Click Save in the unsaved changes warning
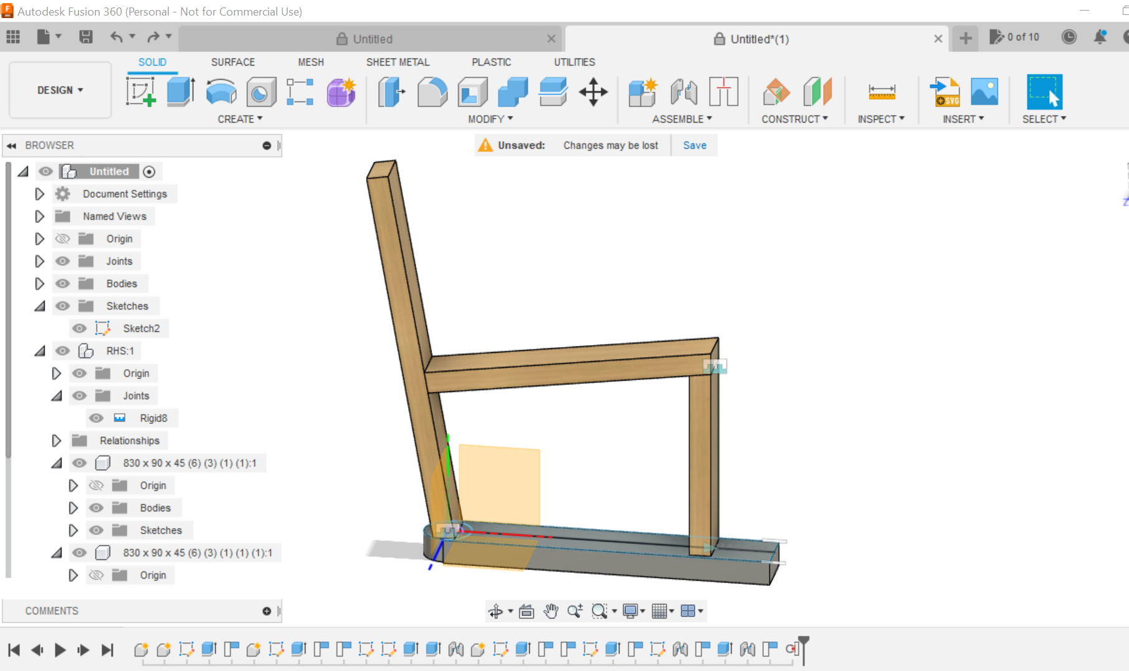Screen dimensions: 1129x671 coord(694,145)
